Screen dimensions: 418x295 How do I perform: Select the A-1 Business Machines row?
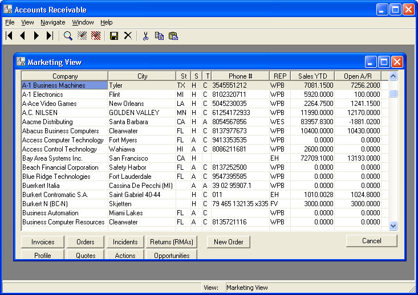(x=205, y=85)
